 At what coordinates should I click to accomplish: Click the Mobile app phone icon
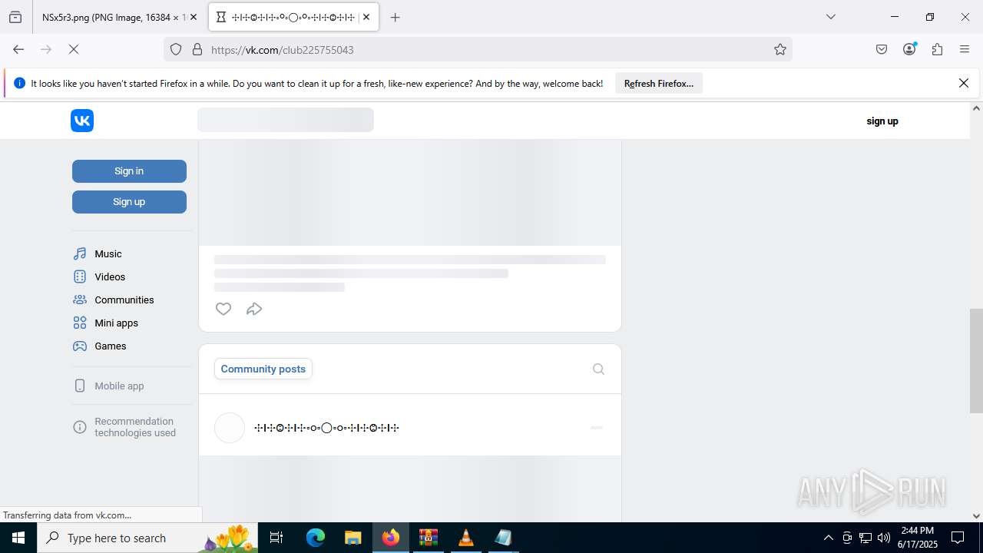pyautogui.click(x=80, y=386)
